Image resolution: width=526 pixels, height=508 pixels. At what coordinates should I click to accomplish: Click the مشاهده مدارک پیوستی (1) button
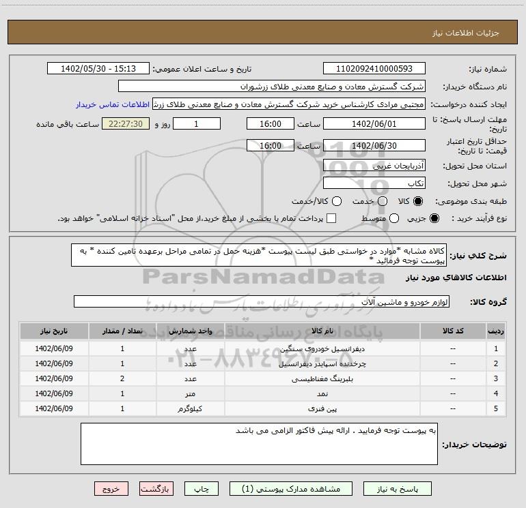[291, 489]
